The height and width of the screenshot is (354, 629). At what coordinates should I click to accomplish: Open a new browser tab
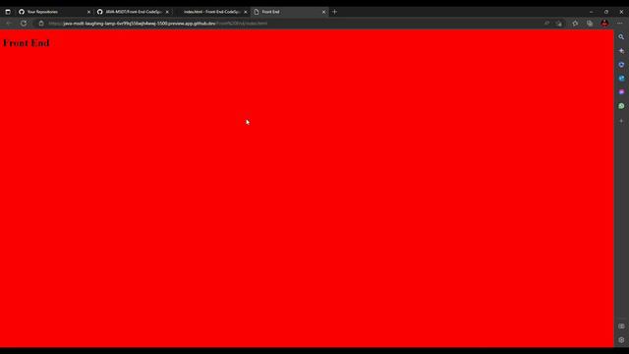tap(334, 12)
